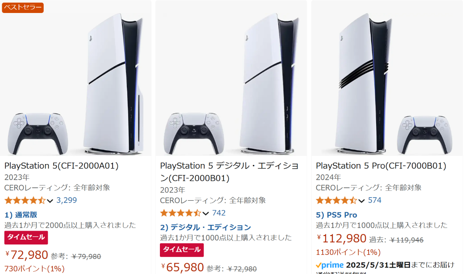
Task: Open the 742 reviews link
Action: 219,213
